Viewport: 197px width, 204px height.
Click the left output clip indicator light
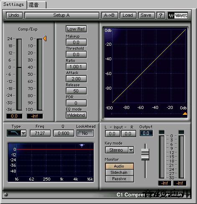[x=162, y=132]
